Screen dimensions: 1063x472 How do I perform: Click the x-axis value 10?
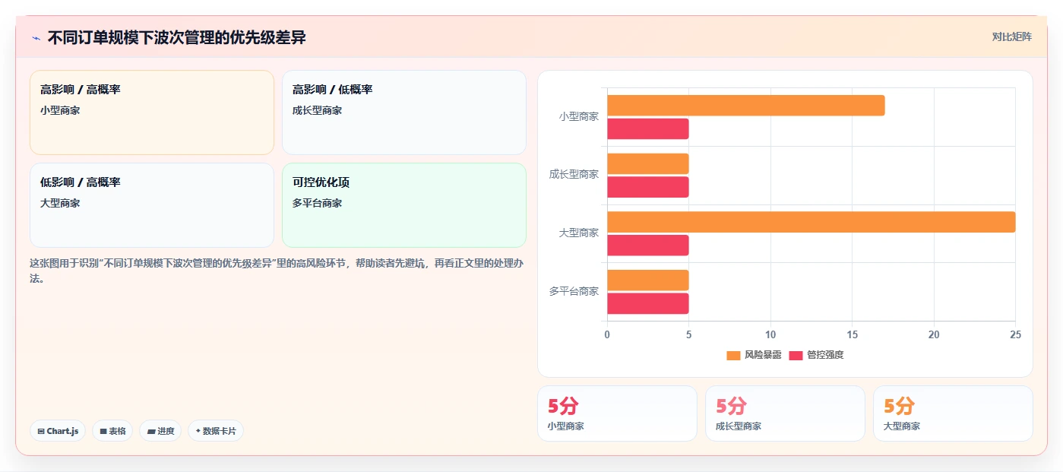click(x=770, y=335)
